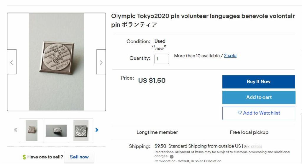This screenshot has height=164, width=302.
Task: Click the Sell now button
Action: (x=79, y=157)
